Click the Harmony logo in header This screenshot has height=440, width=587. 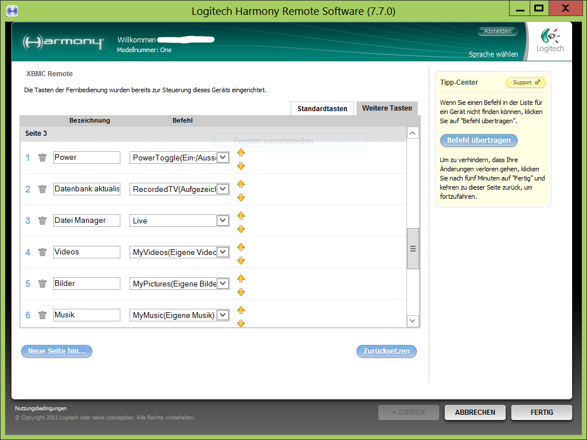point(63,41)
